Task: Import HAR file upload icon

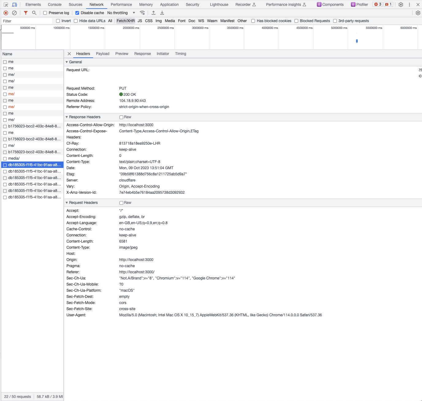Action: [x=154, y=13]
